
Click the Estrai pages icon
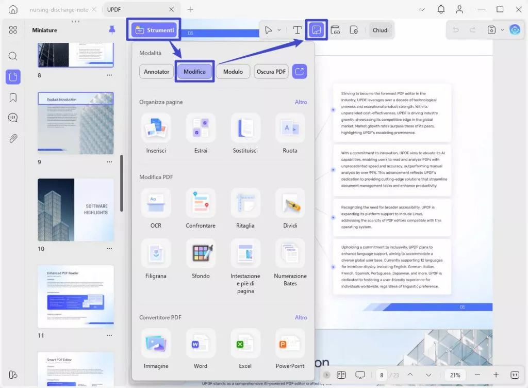click(201, 128)
